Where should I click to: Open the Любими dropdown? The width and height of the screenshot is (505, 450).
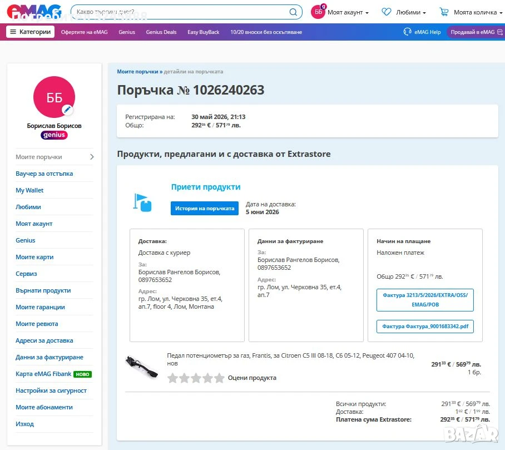pyautogui.click(x=411, y=12)
